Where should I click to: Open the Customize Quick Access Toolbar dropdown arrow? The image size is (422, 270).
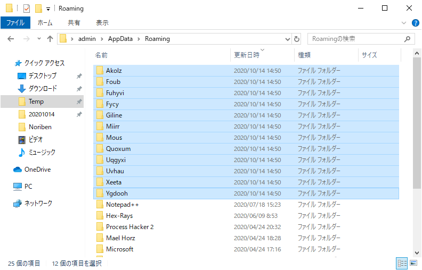point(48,9)
